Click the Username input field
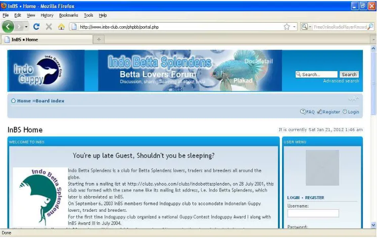Image resolution: width=377 pixels, height=239 pixels. tap(313, 213)
